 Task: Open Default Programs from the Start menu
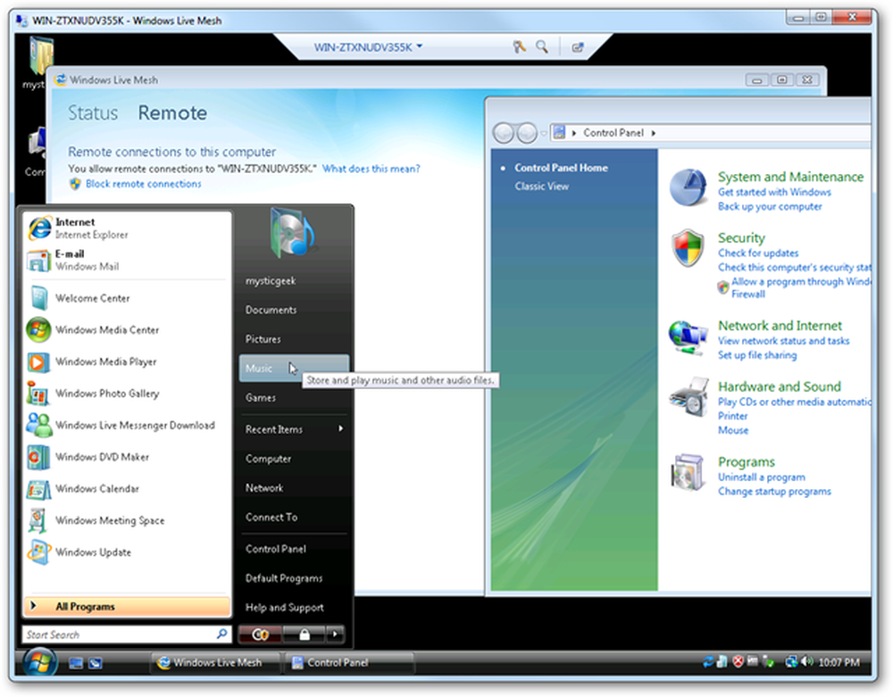294,578
